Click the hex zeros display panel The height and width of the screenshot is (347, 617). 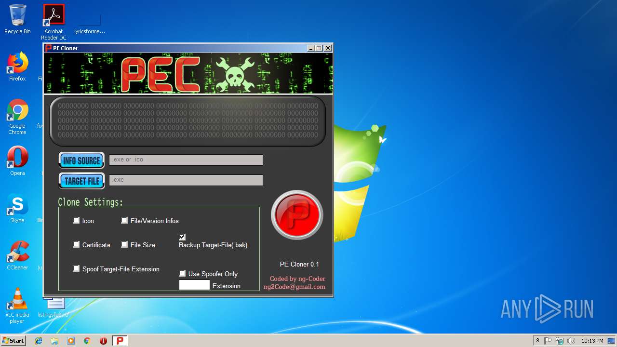[188, 121]
